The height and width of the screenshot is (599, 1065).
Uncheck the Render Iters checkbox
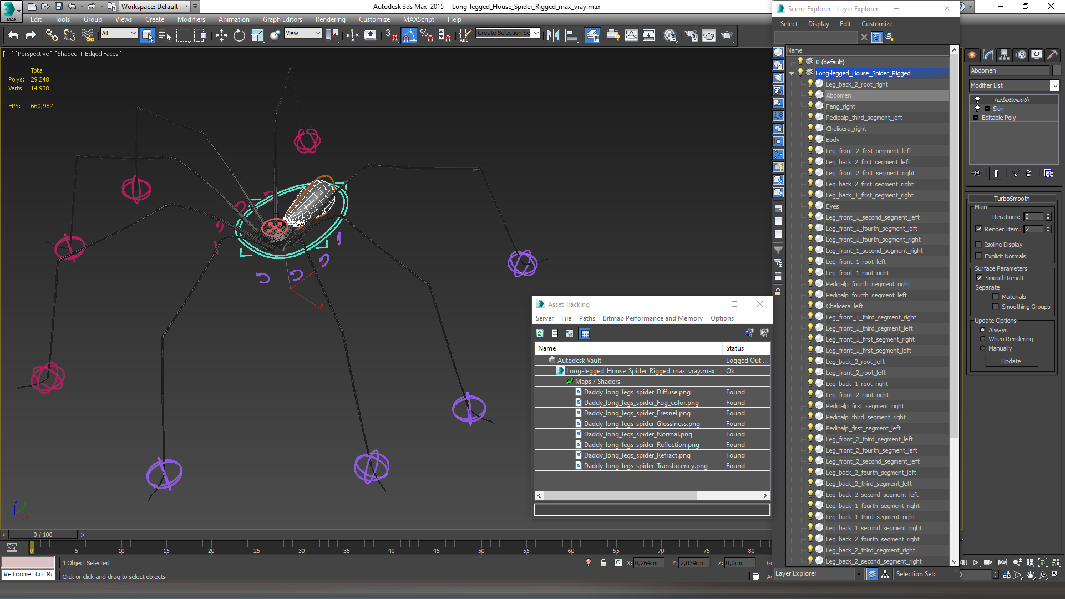[979, 229]
